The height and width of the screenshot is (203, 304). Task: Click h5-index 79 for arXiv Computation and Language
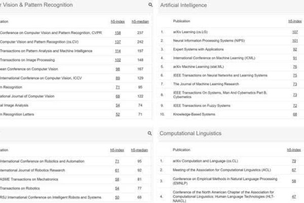pyautogui.click(x=294, y=161)
